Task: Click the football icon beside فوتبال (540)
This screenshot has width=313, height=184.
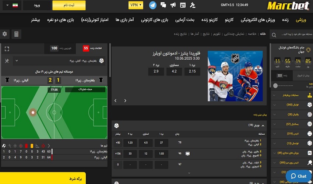Action: tap(310, 105)
